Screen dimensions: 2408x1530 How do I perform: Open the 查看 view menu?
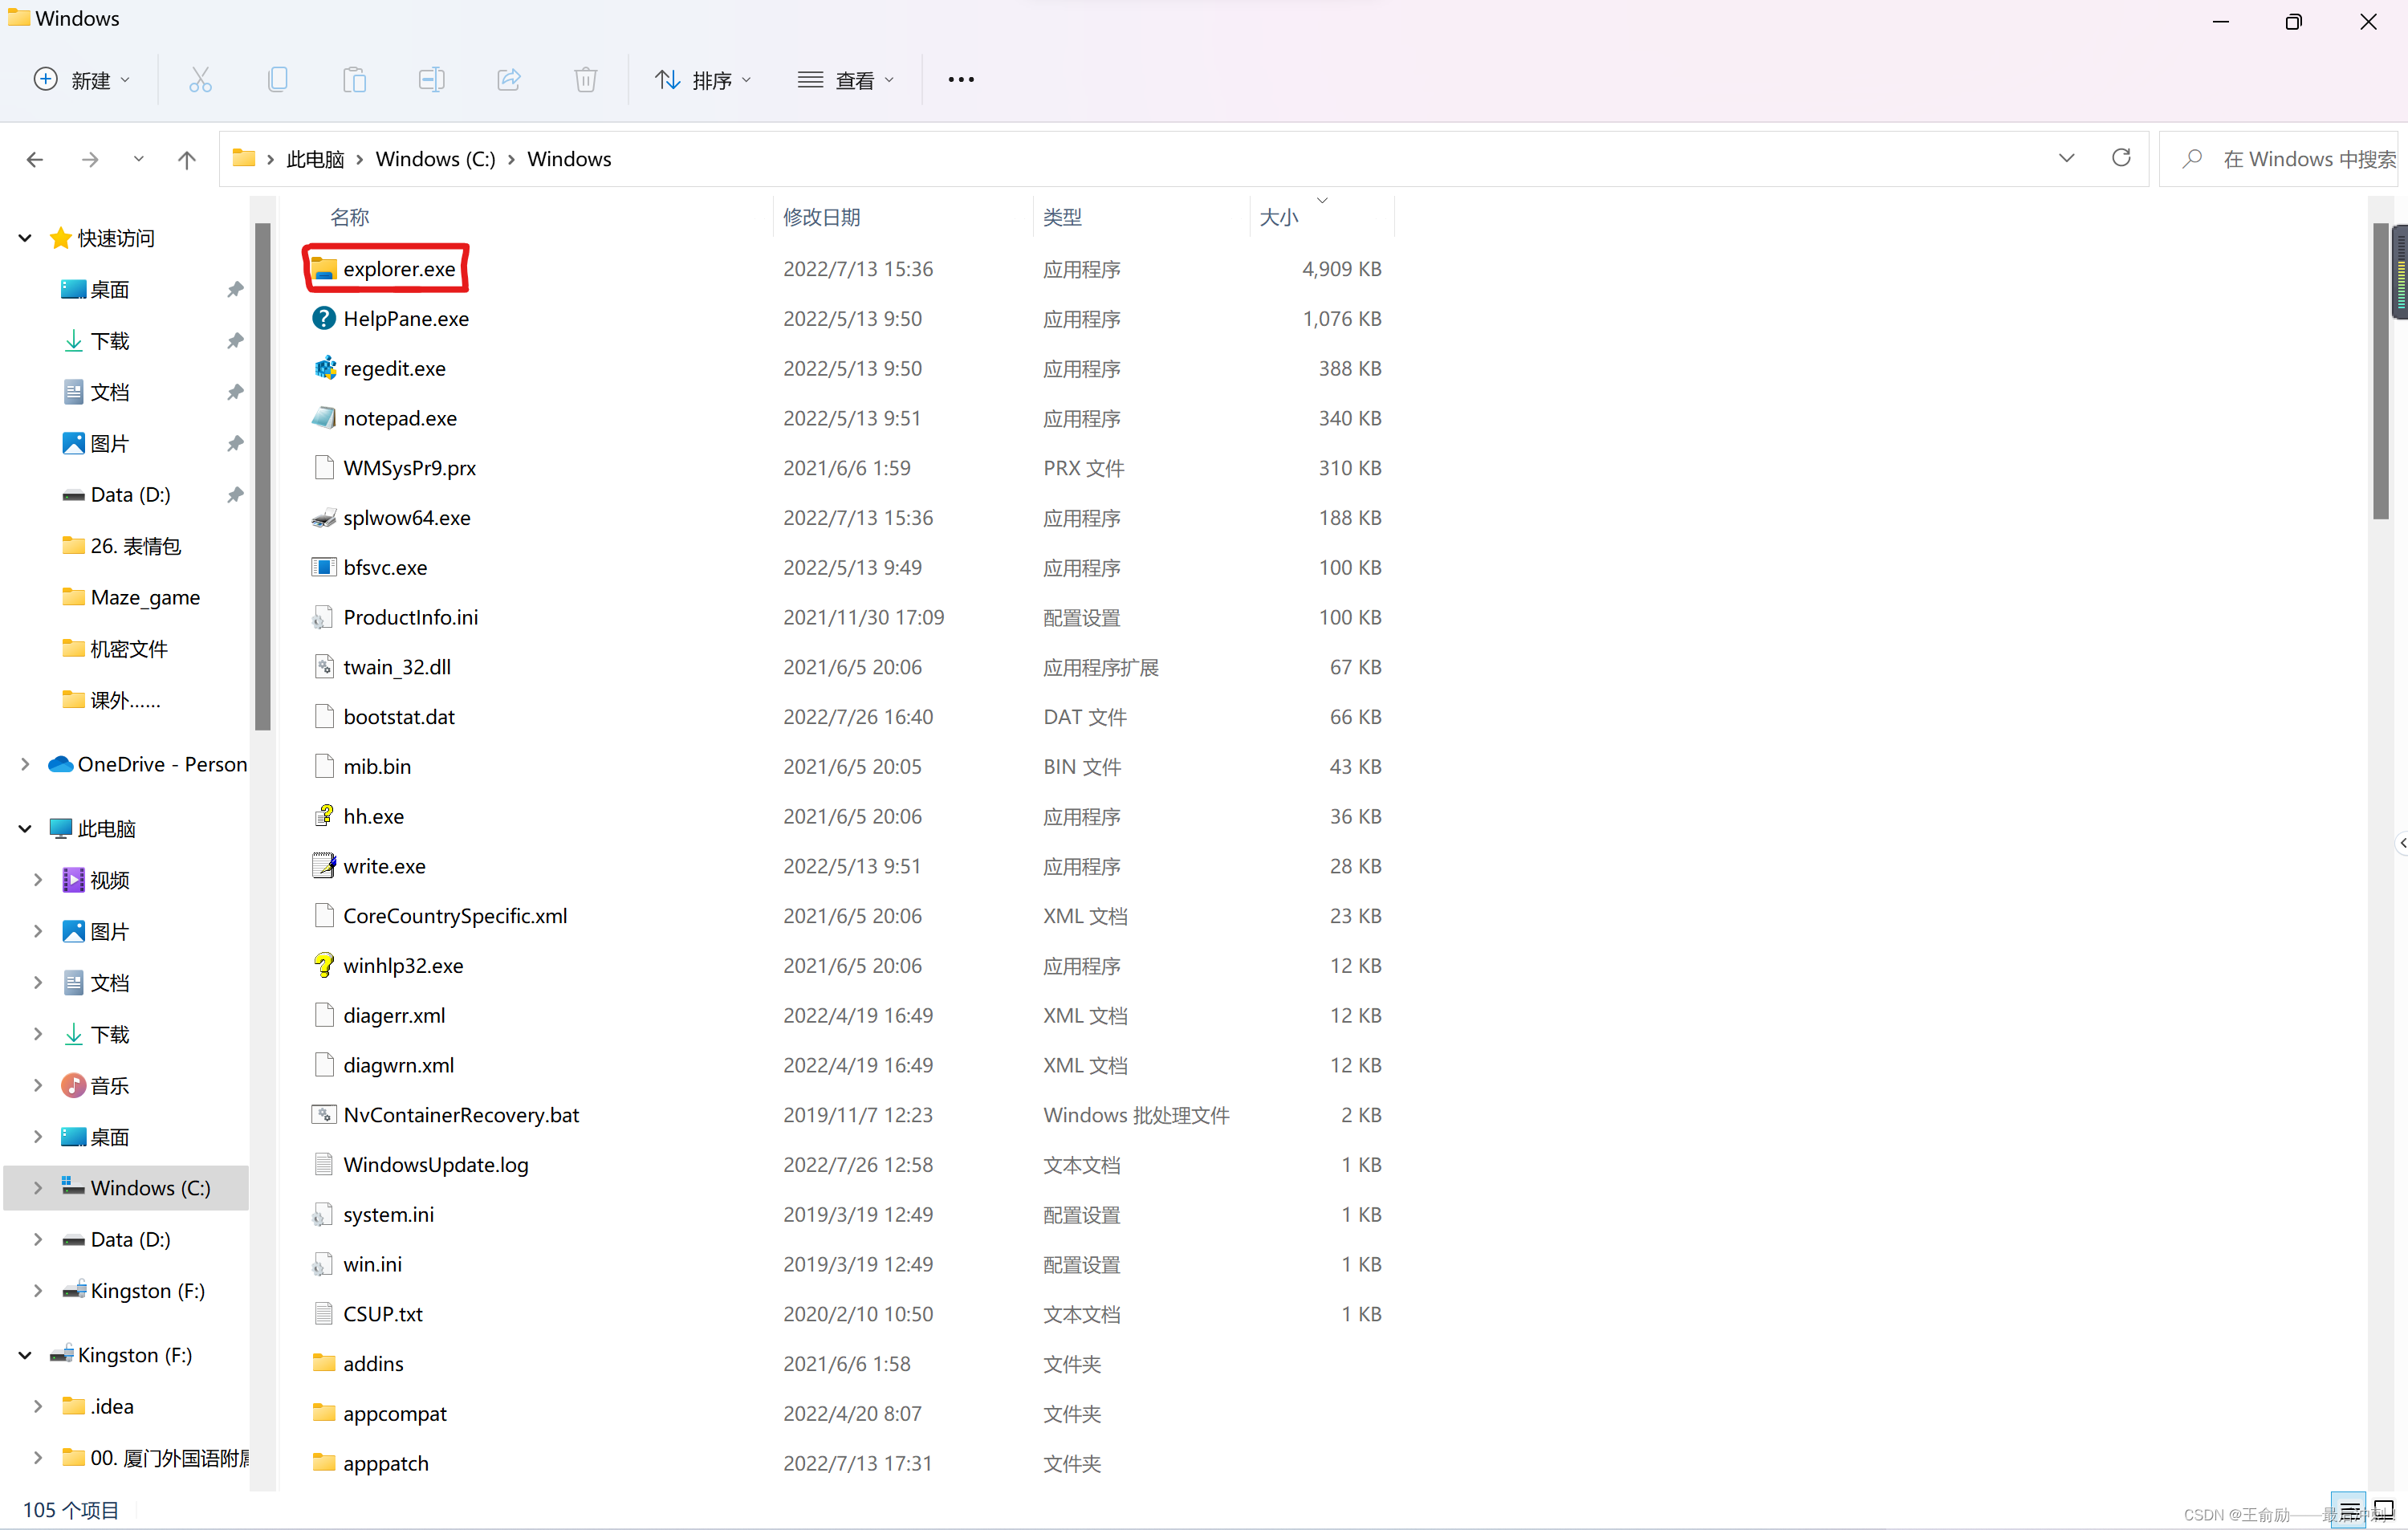pos(845,80)
